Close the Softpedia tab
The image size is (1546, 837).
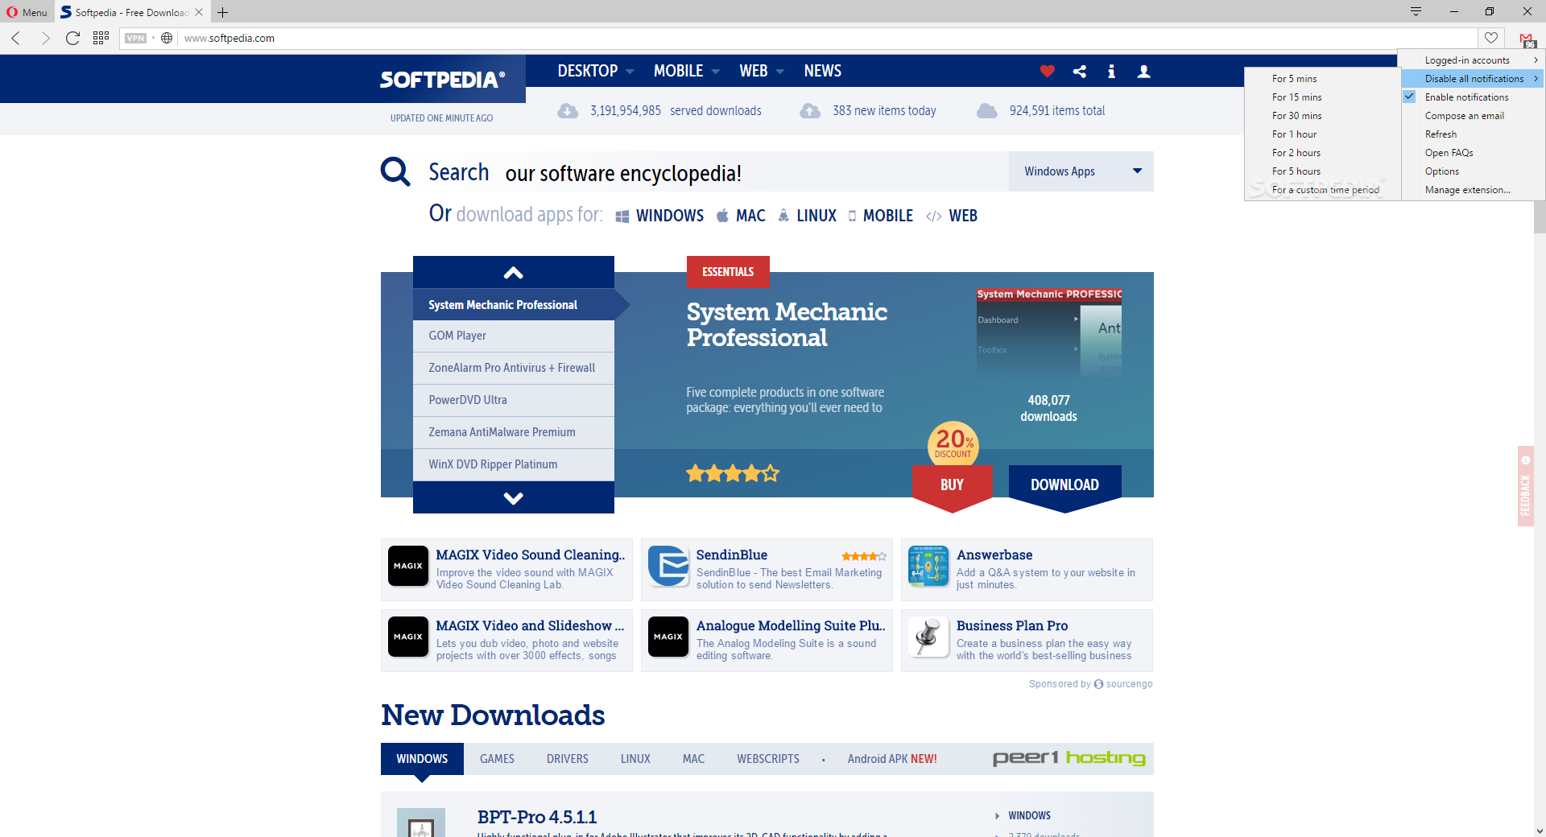[x=199, y=12]
